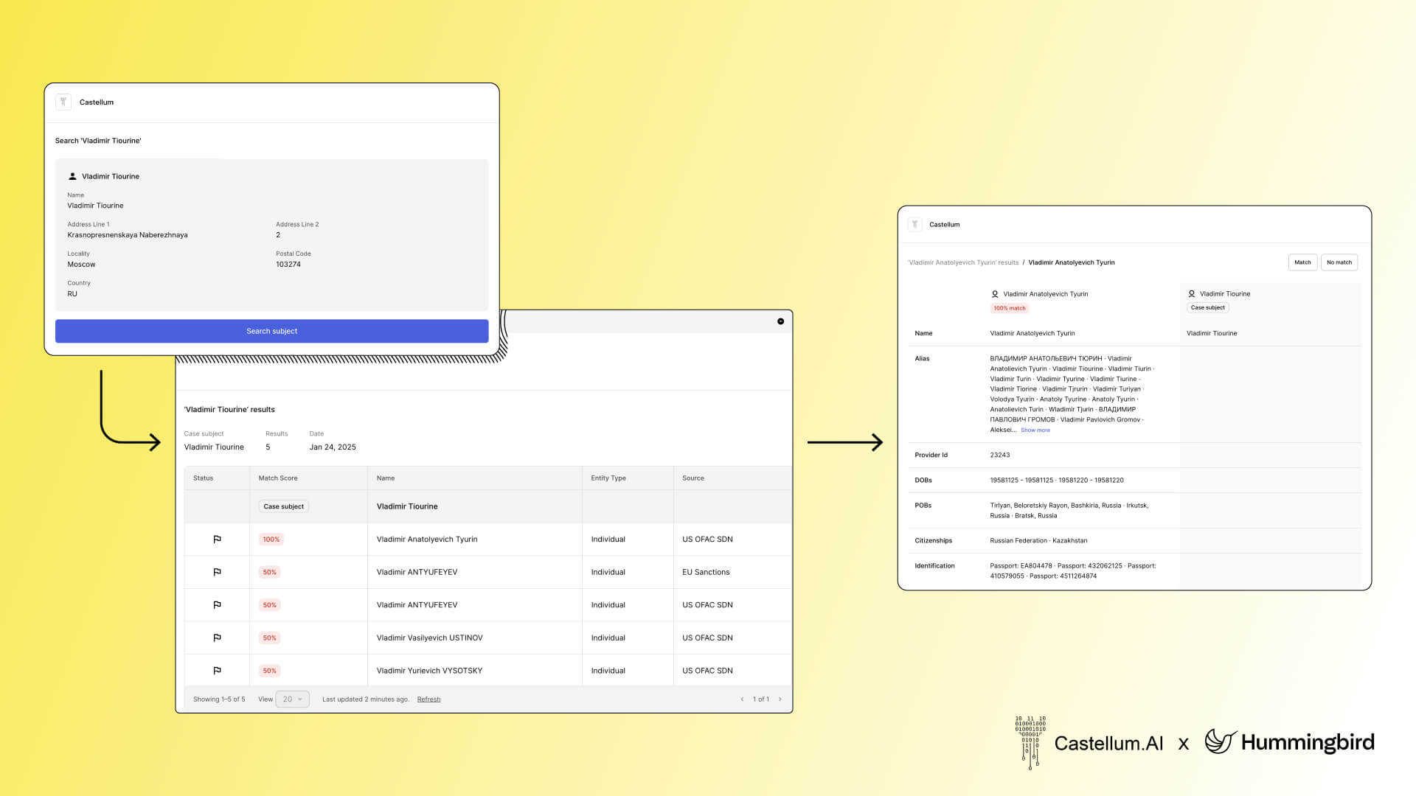
Task: Refresh the results list
Action: pos(428,699)
